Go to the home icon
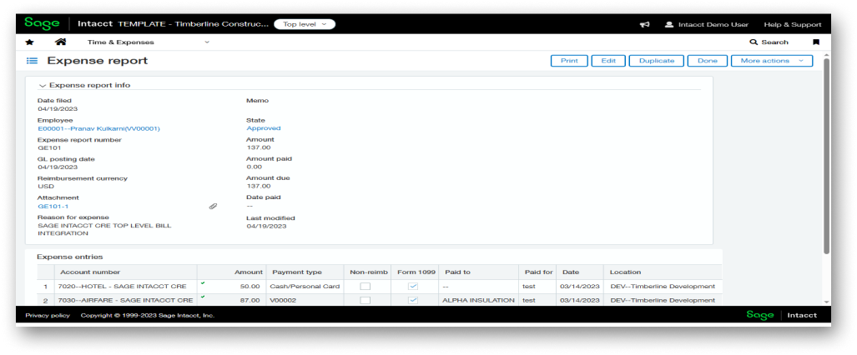This screenshot has width=857, height=355. pyautogui.click(x=61, y=42)
